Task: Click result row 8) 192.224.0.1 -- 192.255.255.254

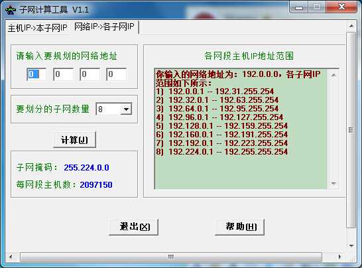Action: point(222,152)
